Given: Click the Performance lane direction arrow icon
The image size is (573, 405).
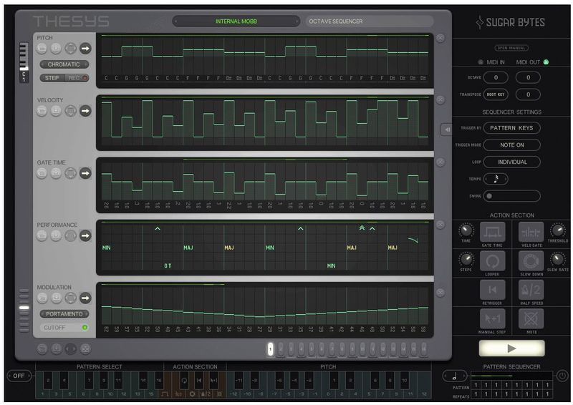Looking at the screenshot, I should pos(85,235).
